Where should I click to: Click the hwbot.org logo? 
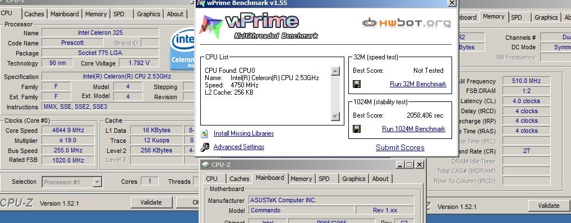(406, 24)
